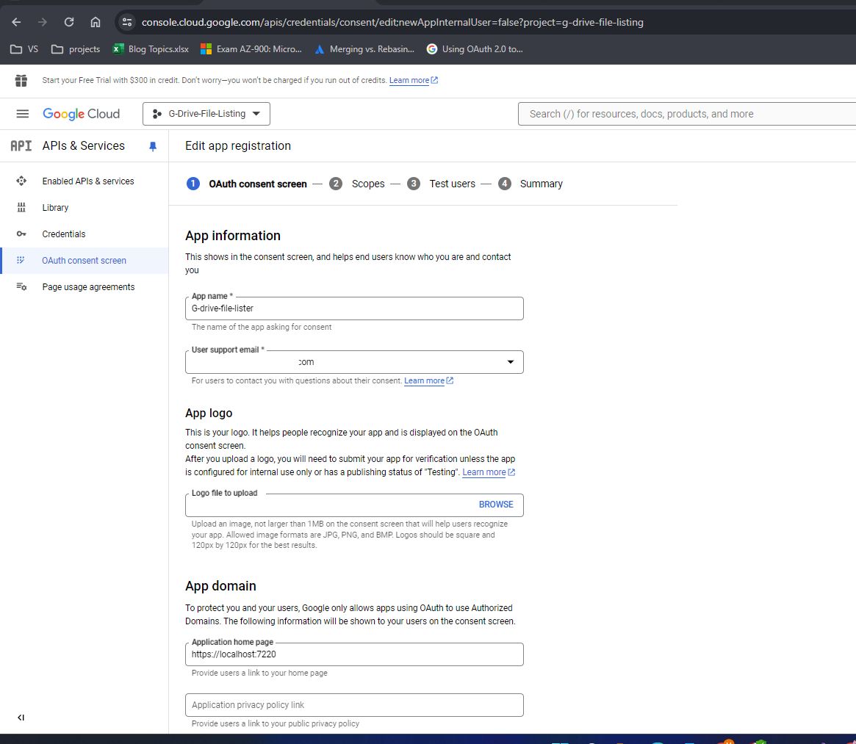Image resolution: width=856 pixels, height=744 pixels.
Task: Unpin APIs & Services using the pin icon
Action: (153, 146)
